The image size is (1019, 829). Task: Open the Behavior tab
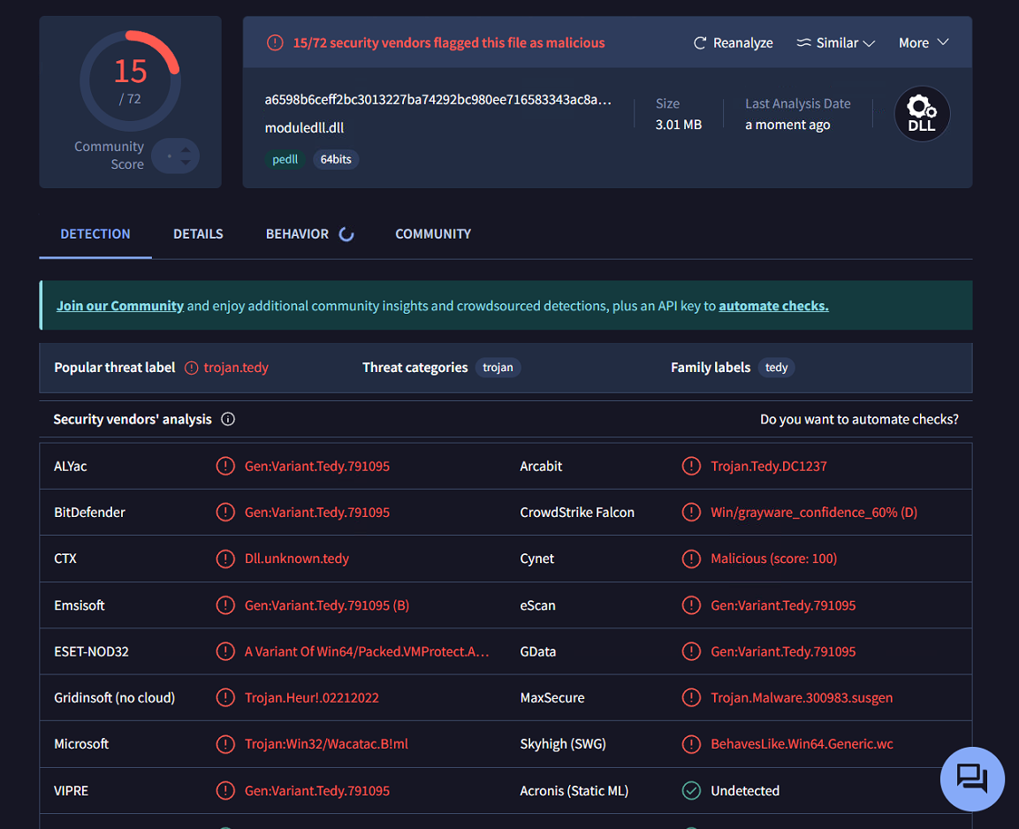tap(297, 234)
